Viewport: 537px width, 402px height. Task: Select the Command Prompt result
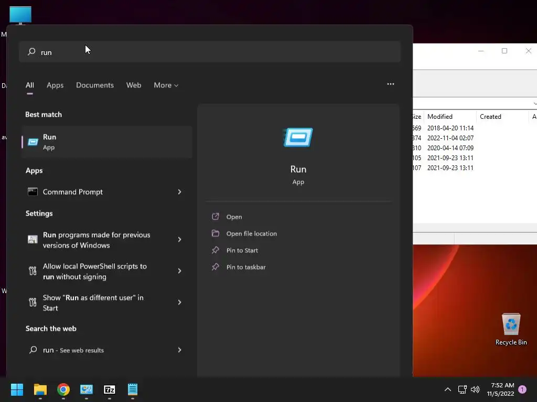107,192
